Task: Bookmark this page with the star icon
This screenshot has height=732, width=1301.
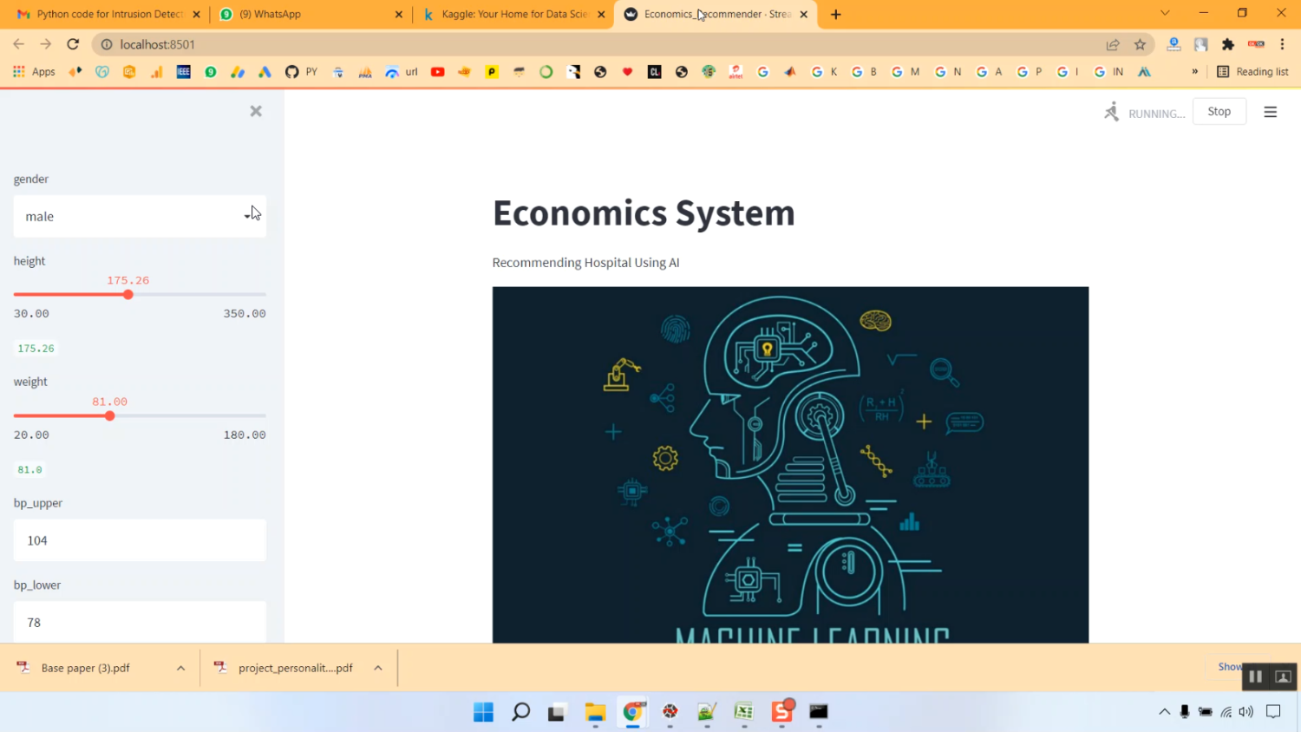Action: point(1141,44)
